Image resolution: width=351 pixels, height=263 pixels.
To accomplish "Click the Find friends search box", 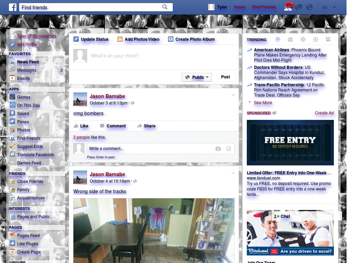I will pyautogui.click(x=96, y=7).
